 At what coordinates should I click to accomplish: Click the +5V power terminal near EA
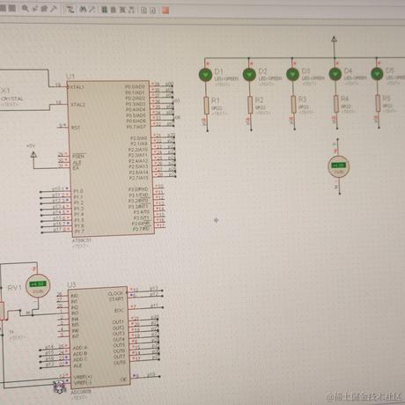pyautogui.click(x=33, y=155)
